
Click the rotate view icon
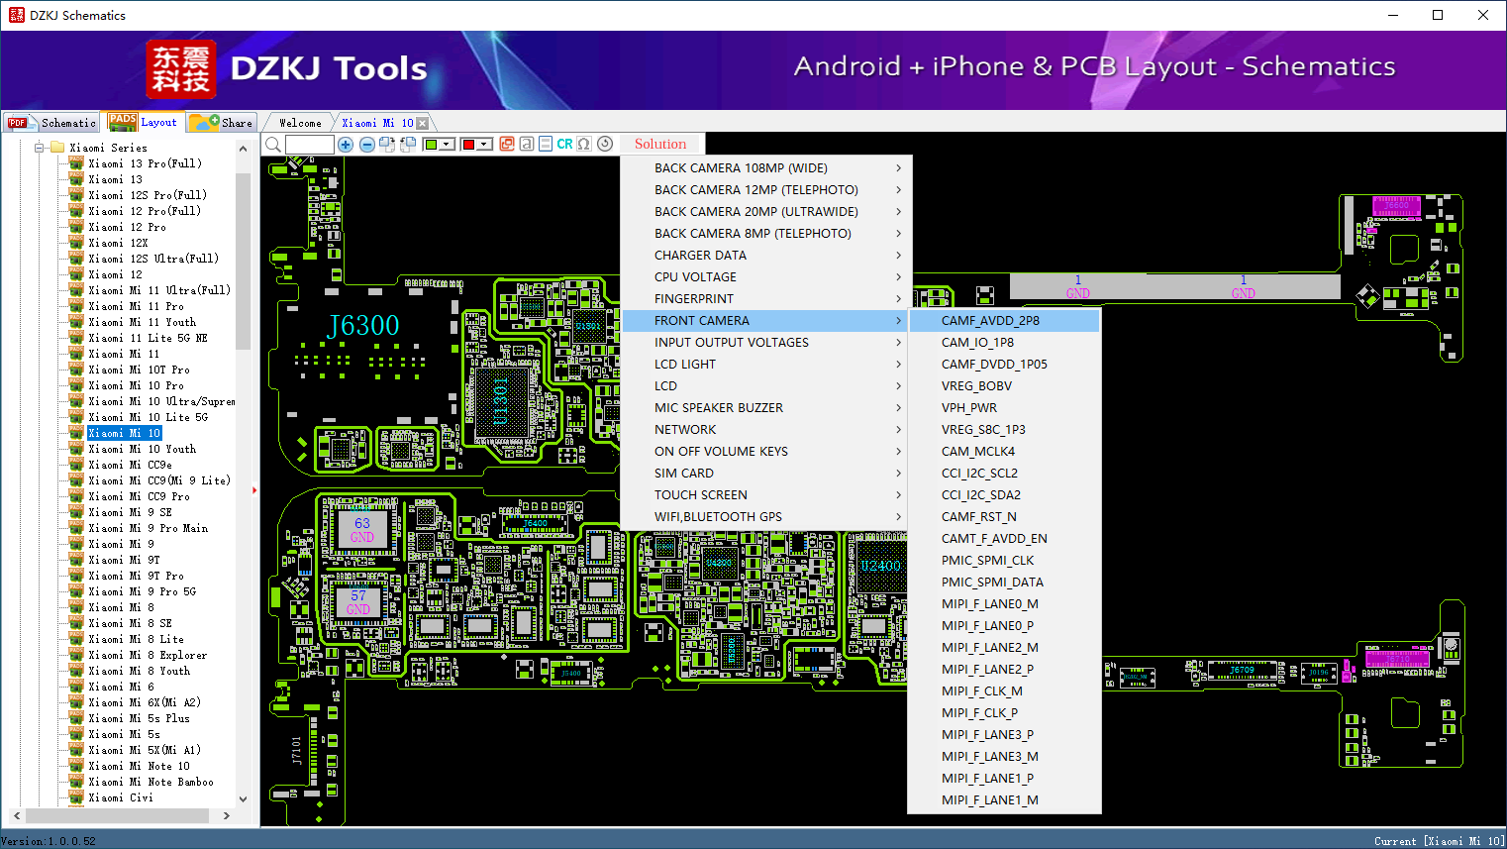(x=605, y=145)
